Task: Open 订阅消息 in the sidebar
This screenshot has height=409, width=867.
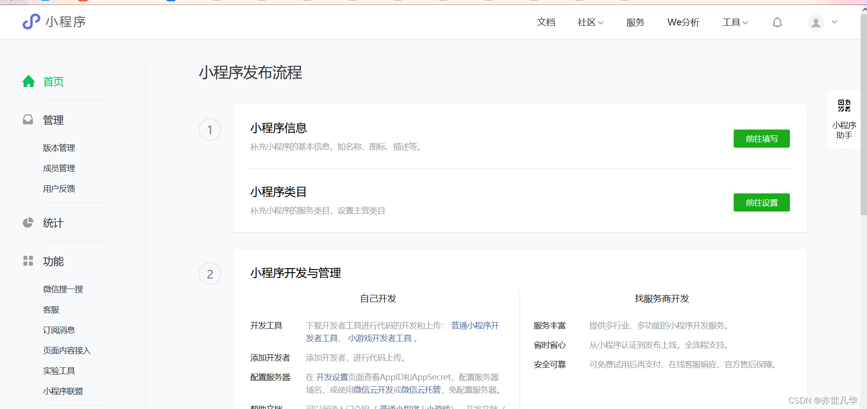Action: click(59, 330)
